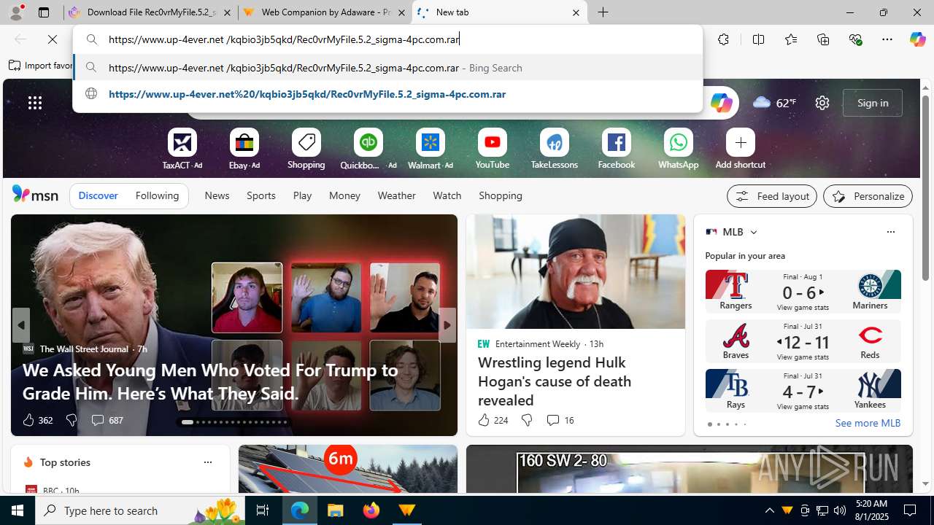Open Rangers vs Mariners game stats
The image size is (934, 525).
tap(803, 290)
